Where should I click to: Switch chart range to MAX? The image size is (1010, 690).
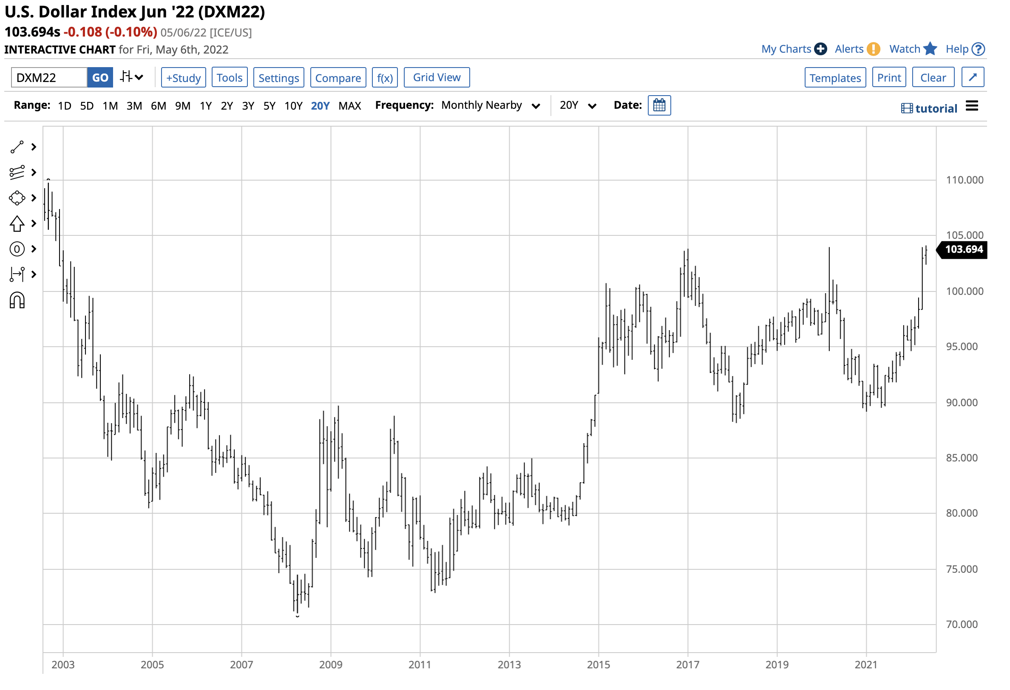point(350,105)
